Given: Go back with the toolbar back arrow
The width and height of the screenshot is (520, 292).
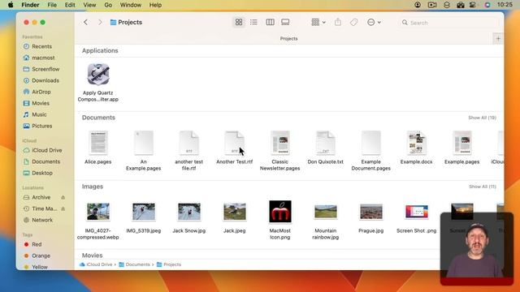Looking at the screenshot, I should pos(85,22).
